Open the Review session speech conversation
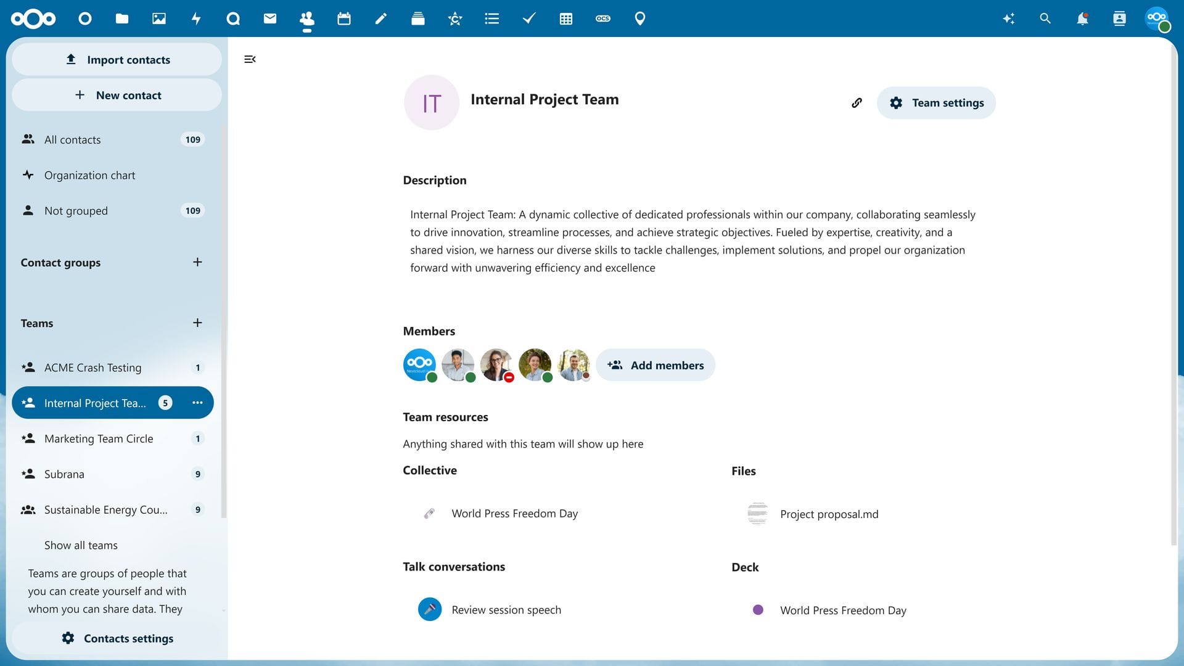The height and width of the screenshot is (666, 1184). click(506, 609)
